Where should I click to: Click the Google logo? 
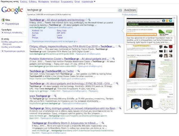pyautogui.click(x=12, y=10)
